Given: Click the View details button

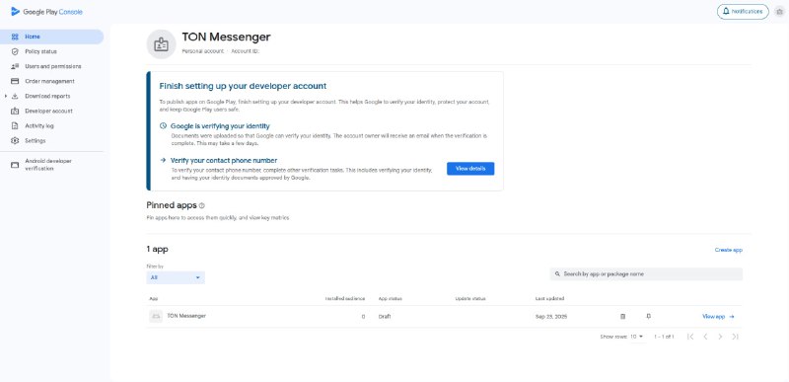Looking at the screenshot, I should (x=470, y=169).
